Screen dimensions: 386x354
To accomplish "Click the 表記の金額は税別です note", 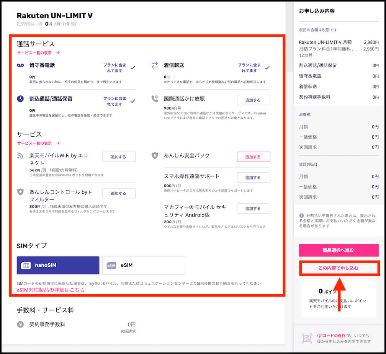I will point(318,30).
